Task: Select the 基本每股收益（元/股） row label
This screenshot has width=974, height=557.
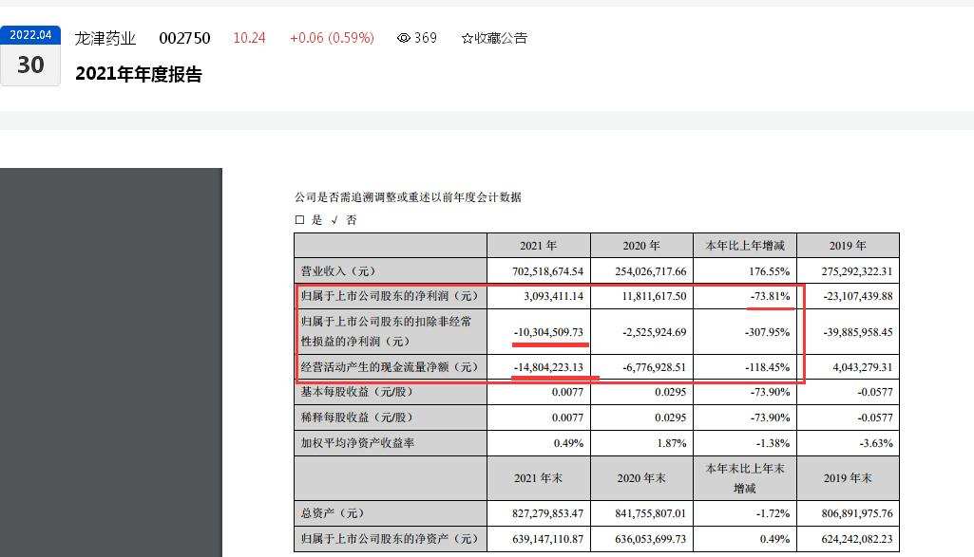Action: pos(357,392)
